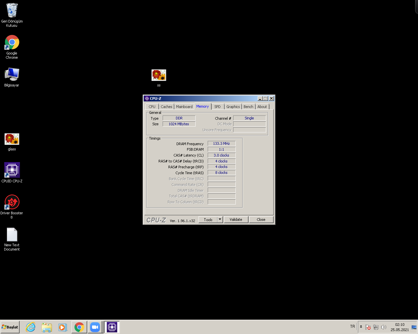
Task: Open the volume speaker tray icon
Action: coord(384,327)
